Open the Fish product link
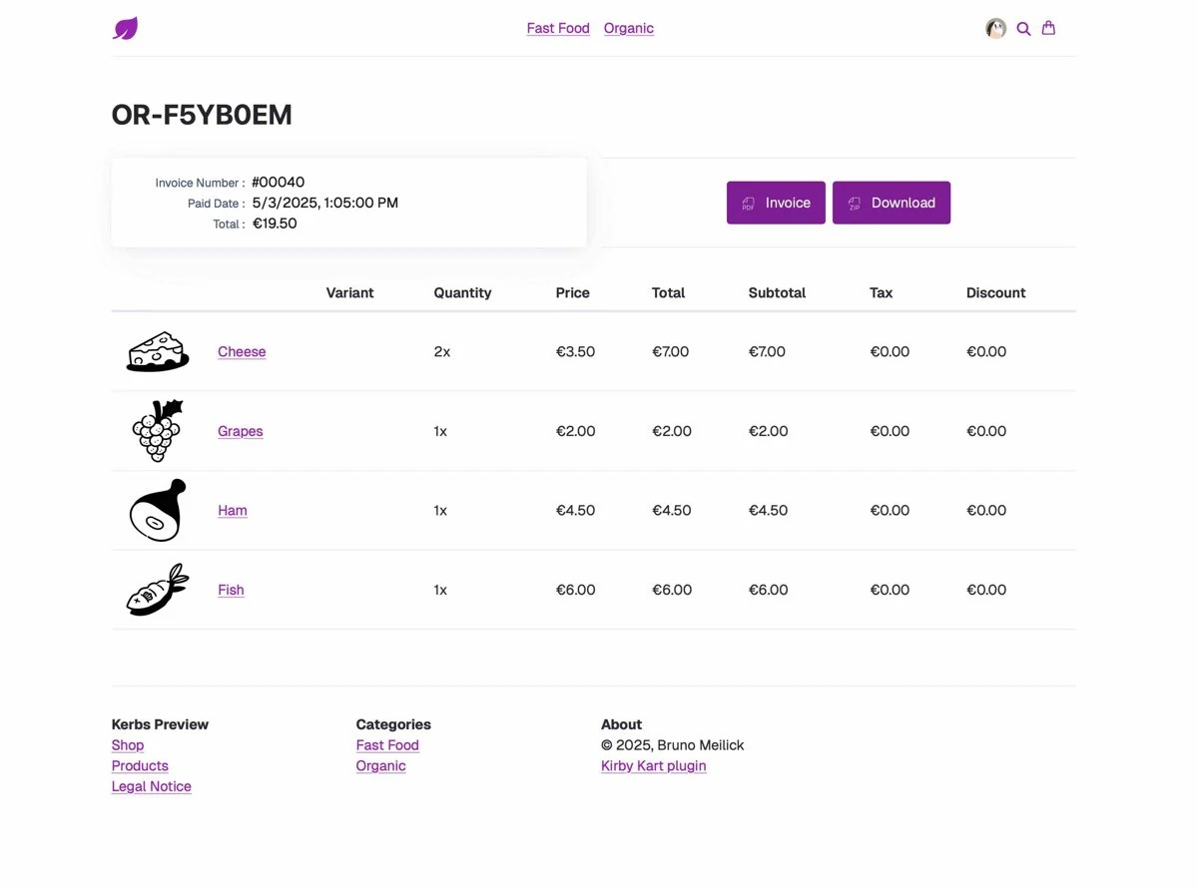Image resolution: width=1198 pixels, height=888 pixels. click(231, 590)
